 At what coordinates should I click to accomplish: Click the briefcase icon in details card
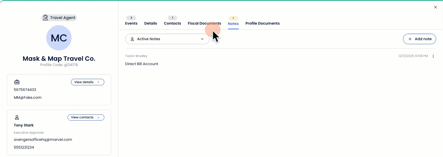17,82
